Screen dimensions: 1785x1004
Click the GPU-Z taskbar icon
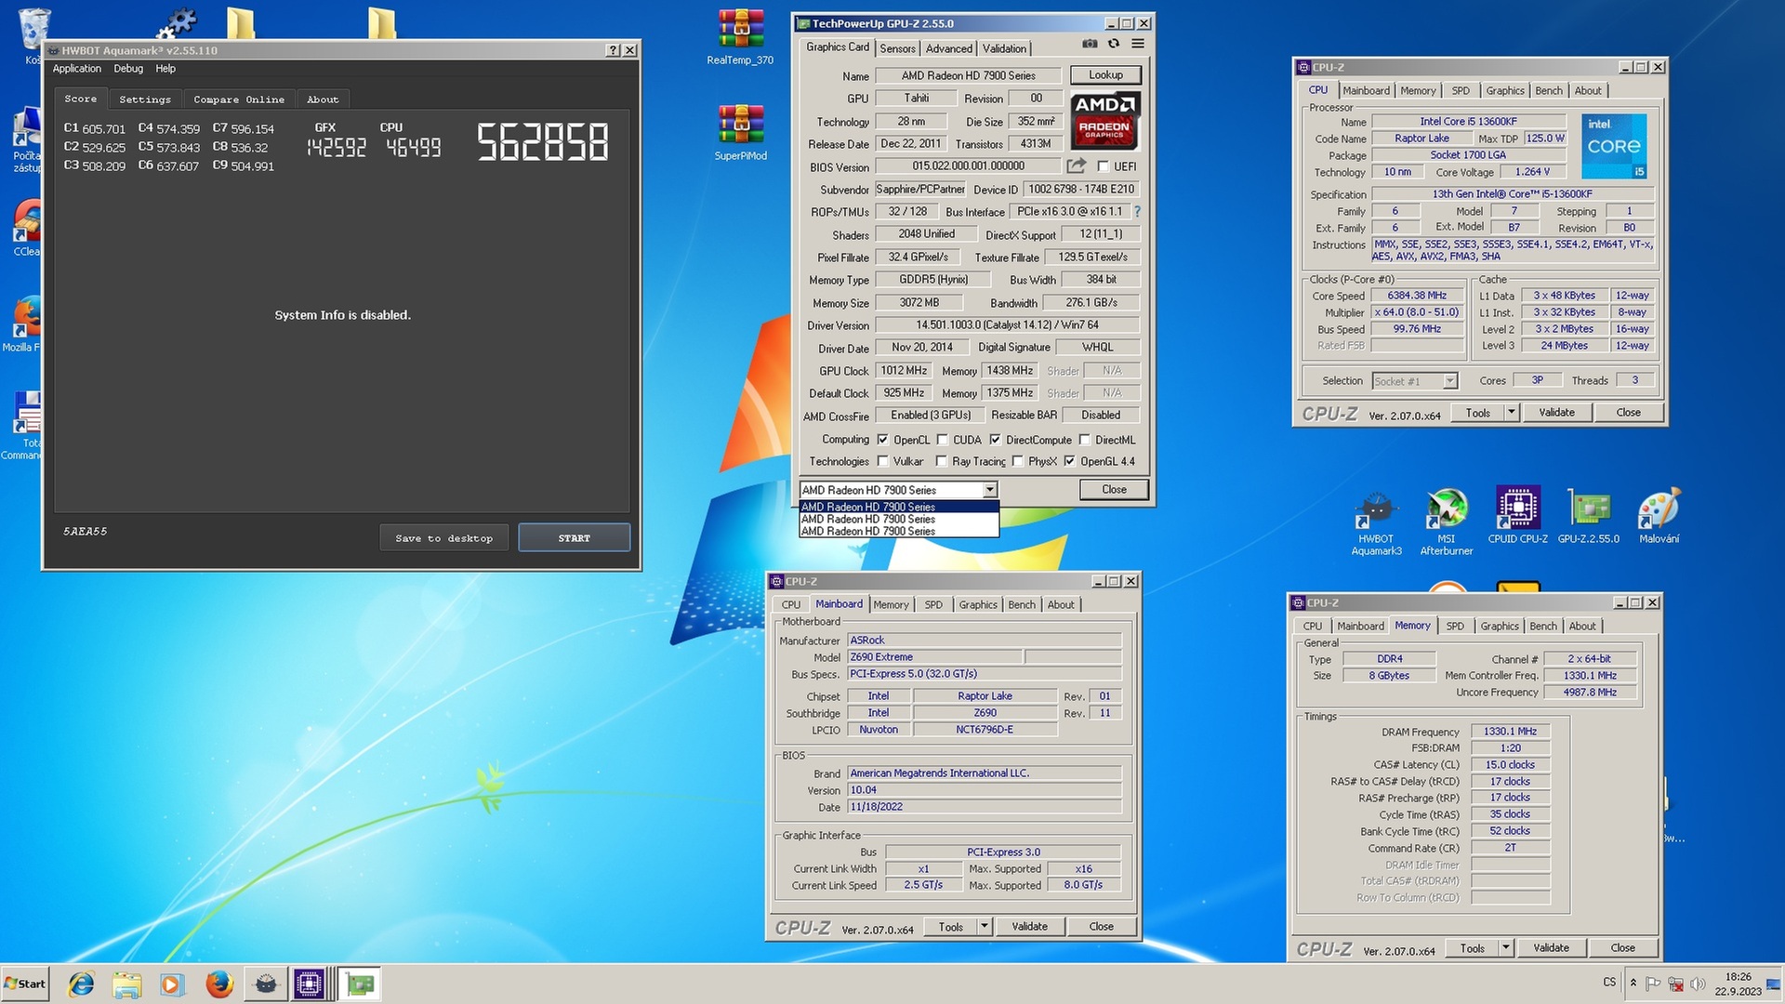(360, 984)
